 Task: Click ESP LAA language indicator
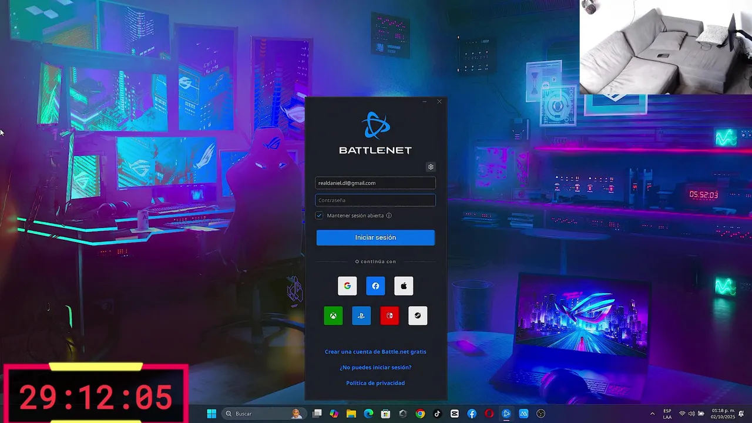tap(667, 414)
